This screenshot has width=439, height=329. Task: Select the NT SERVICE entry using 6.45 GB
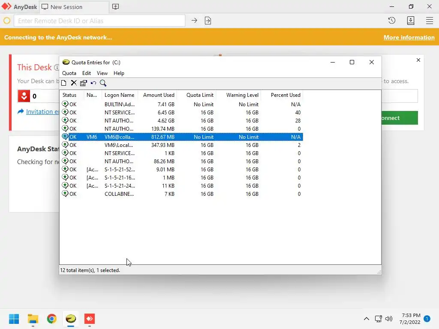(x=181, y=113)
